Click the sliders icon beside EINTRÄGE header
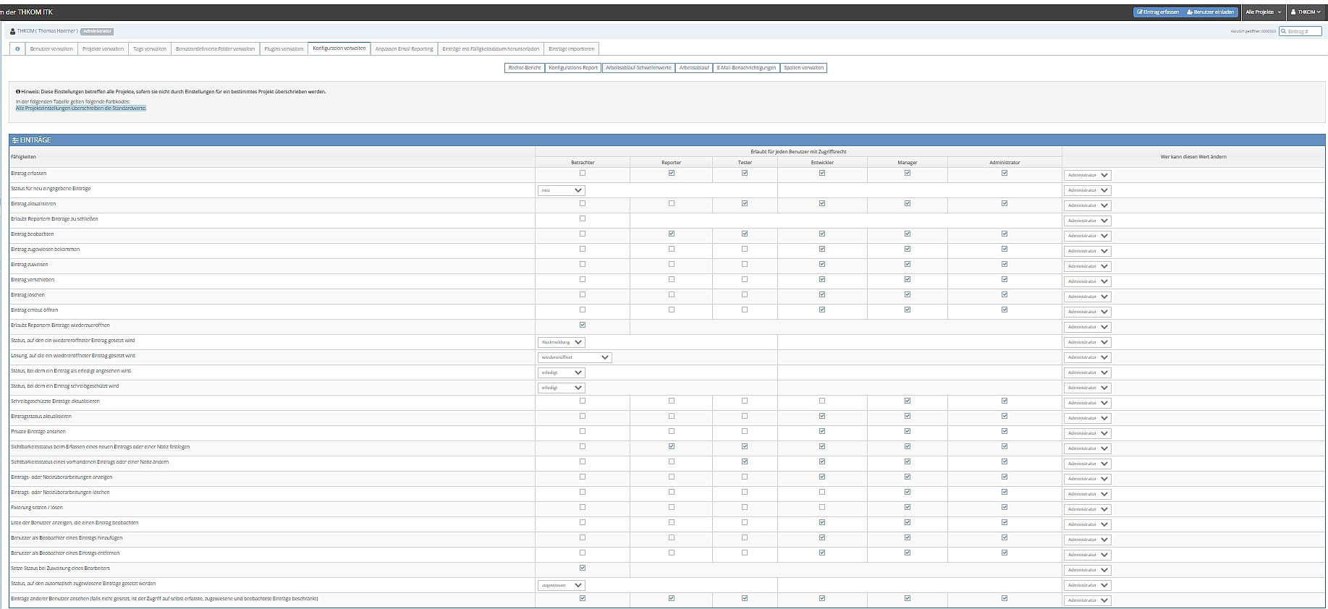The image size is (1328, 609). tap(15, 140)
